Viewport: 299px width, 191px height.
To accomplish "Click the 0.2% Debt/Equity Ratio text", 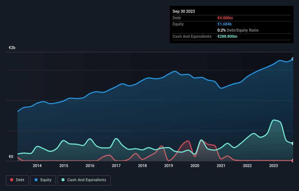I will click(238, 30).
